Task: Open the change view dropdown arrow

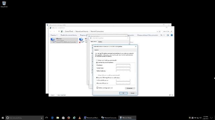Action: point(164,35)
